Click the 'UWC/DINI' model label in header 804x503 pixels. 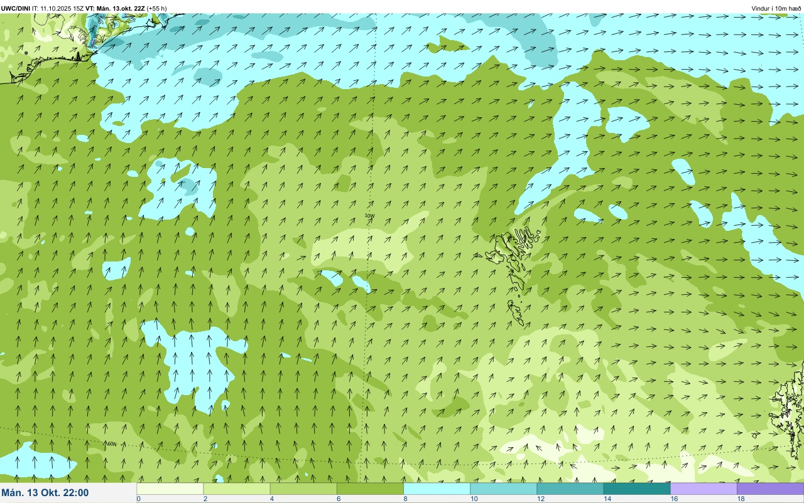point(16,8)
